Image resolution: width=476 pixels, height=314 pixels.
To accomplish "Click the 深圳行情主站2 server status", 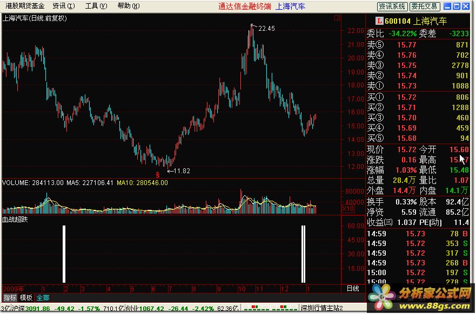I will (x=321, y=309).
